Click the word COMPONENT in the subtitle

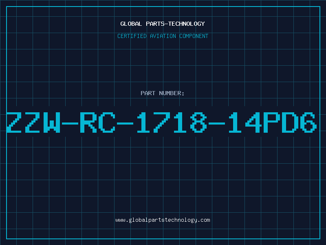pyautogui.click(x=194, y=36)
